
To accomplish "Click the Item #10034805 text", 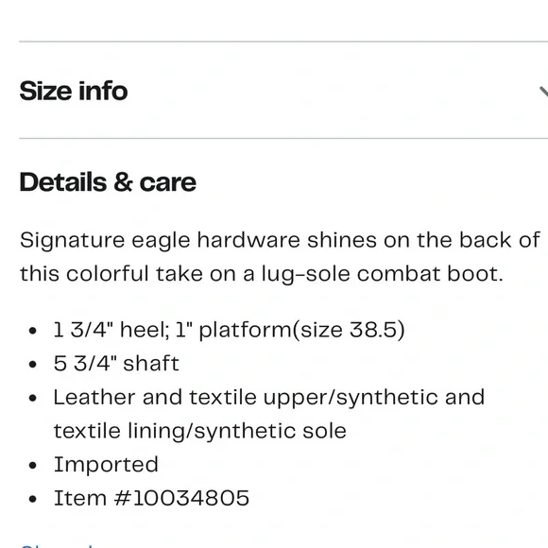I will coord(151,498).
